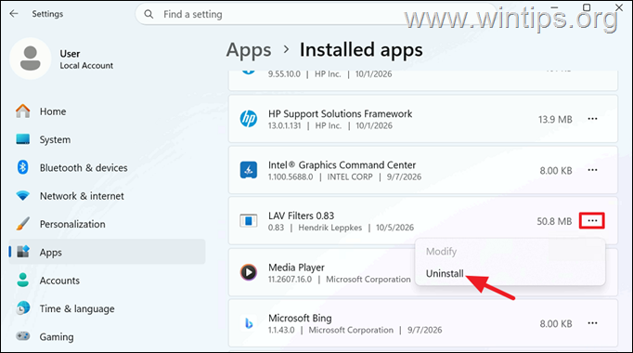
Task: Click the 13.9 MB size value
Action: tap(555, 119)
